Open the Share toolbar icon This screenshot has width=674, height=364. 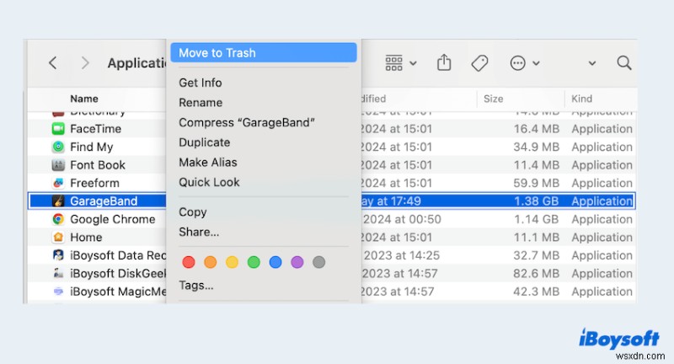pyautogui.click(x=444, y=62)
